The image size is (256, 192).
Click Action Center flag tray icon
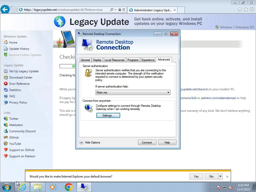(219, 187)
